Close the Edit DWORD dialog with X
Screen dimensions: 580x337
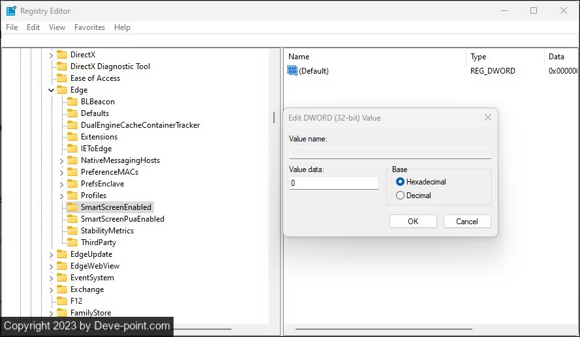[x=488, y=117]
